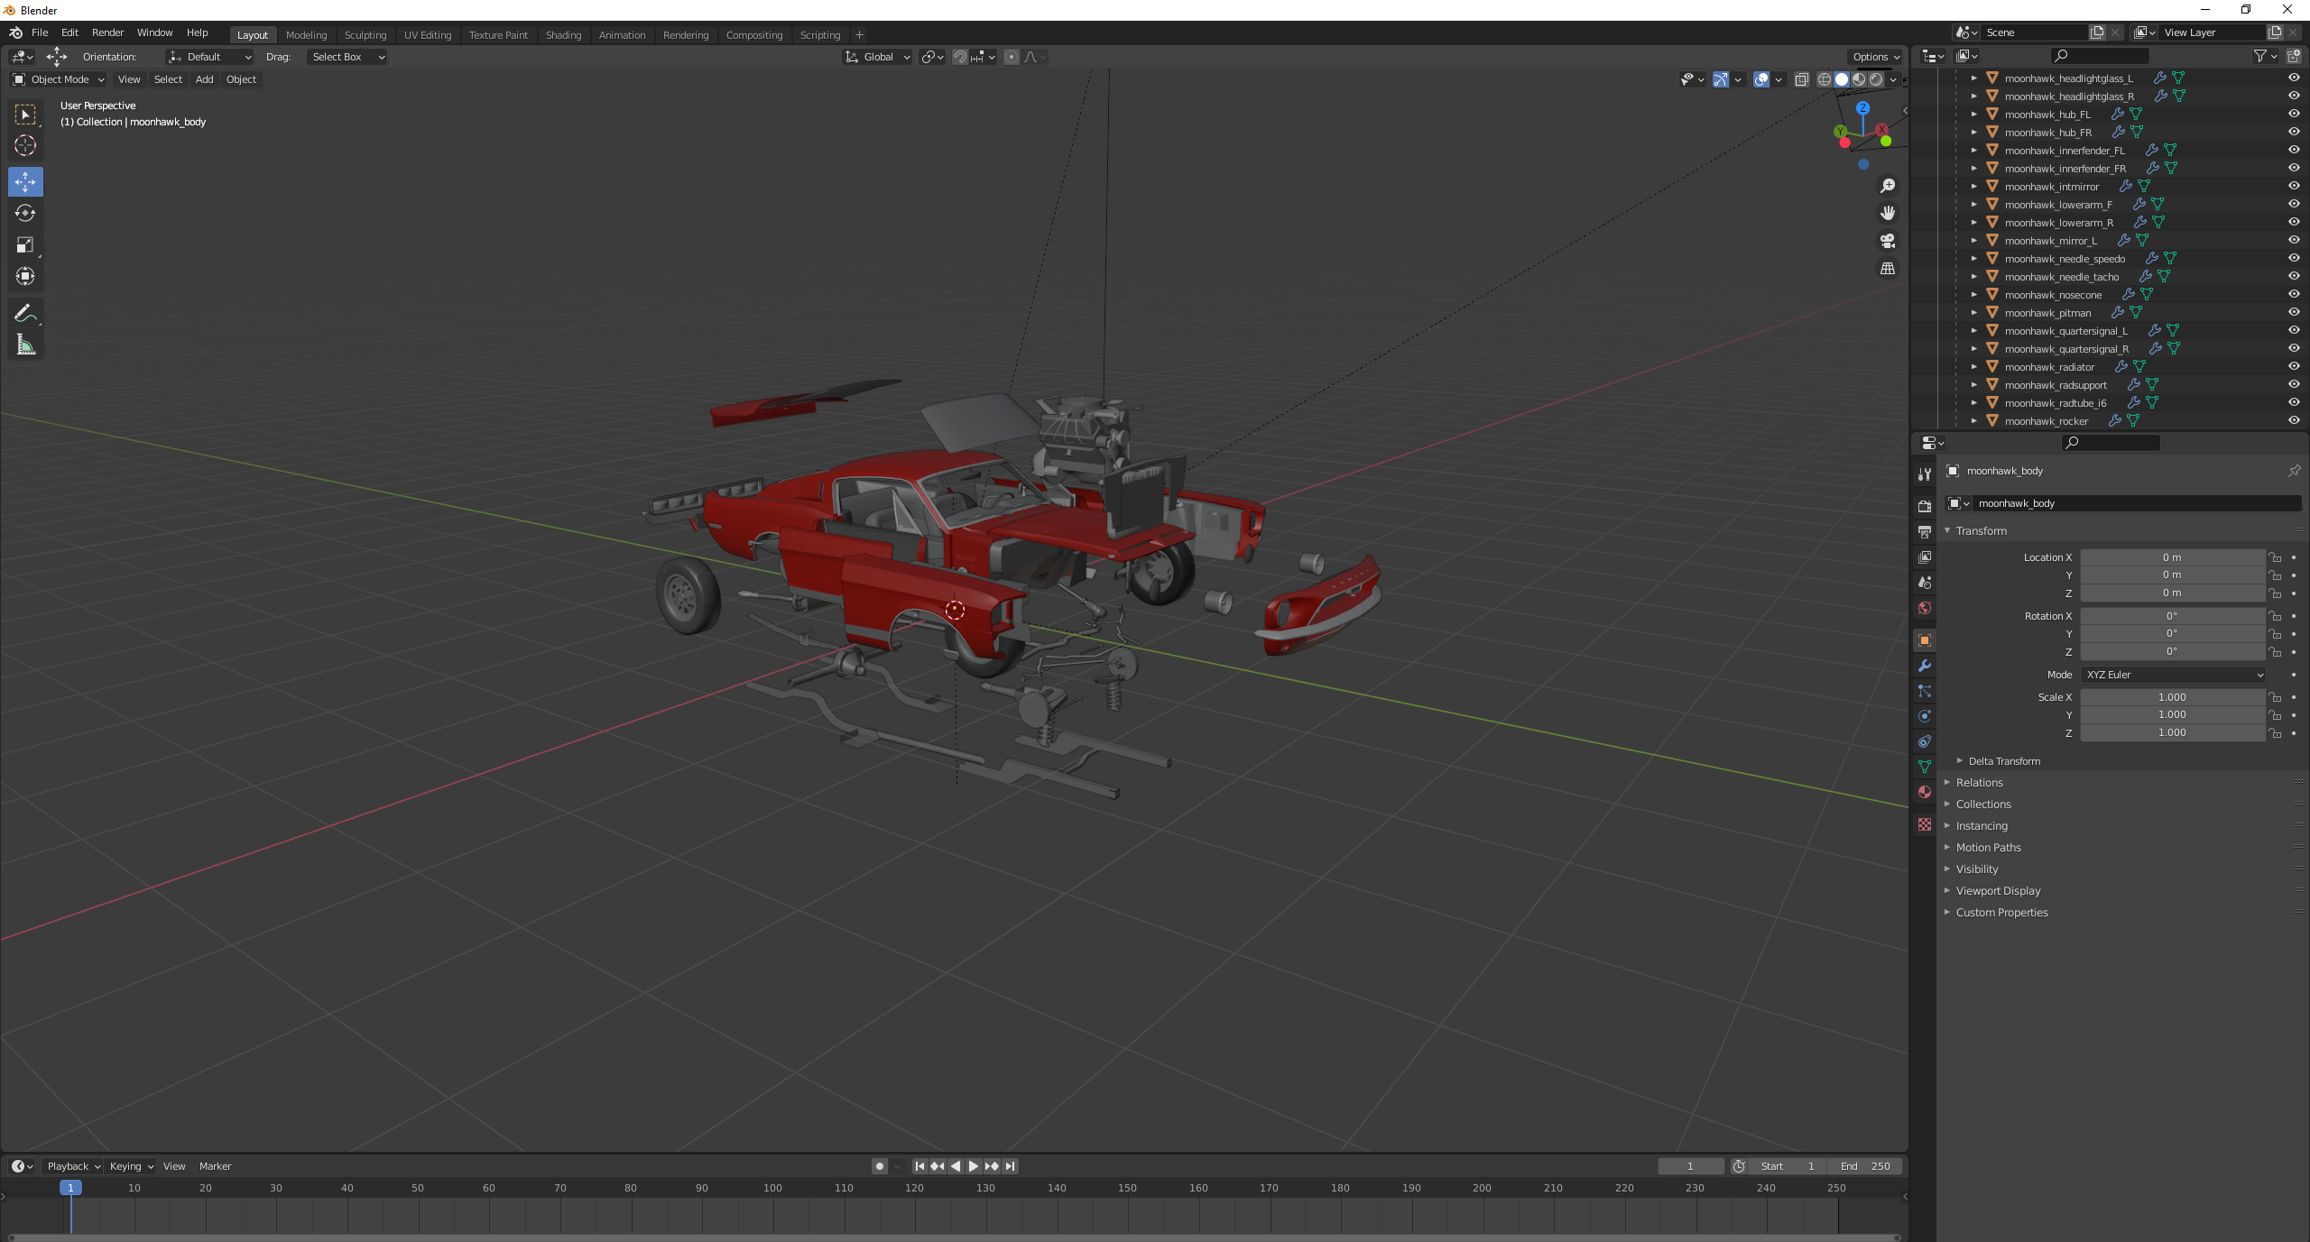Select the Annotate tool

pos(25,313)
